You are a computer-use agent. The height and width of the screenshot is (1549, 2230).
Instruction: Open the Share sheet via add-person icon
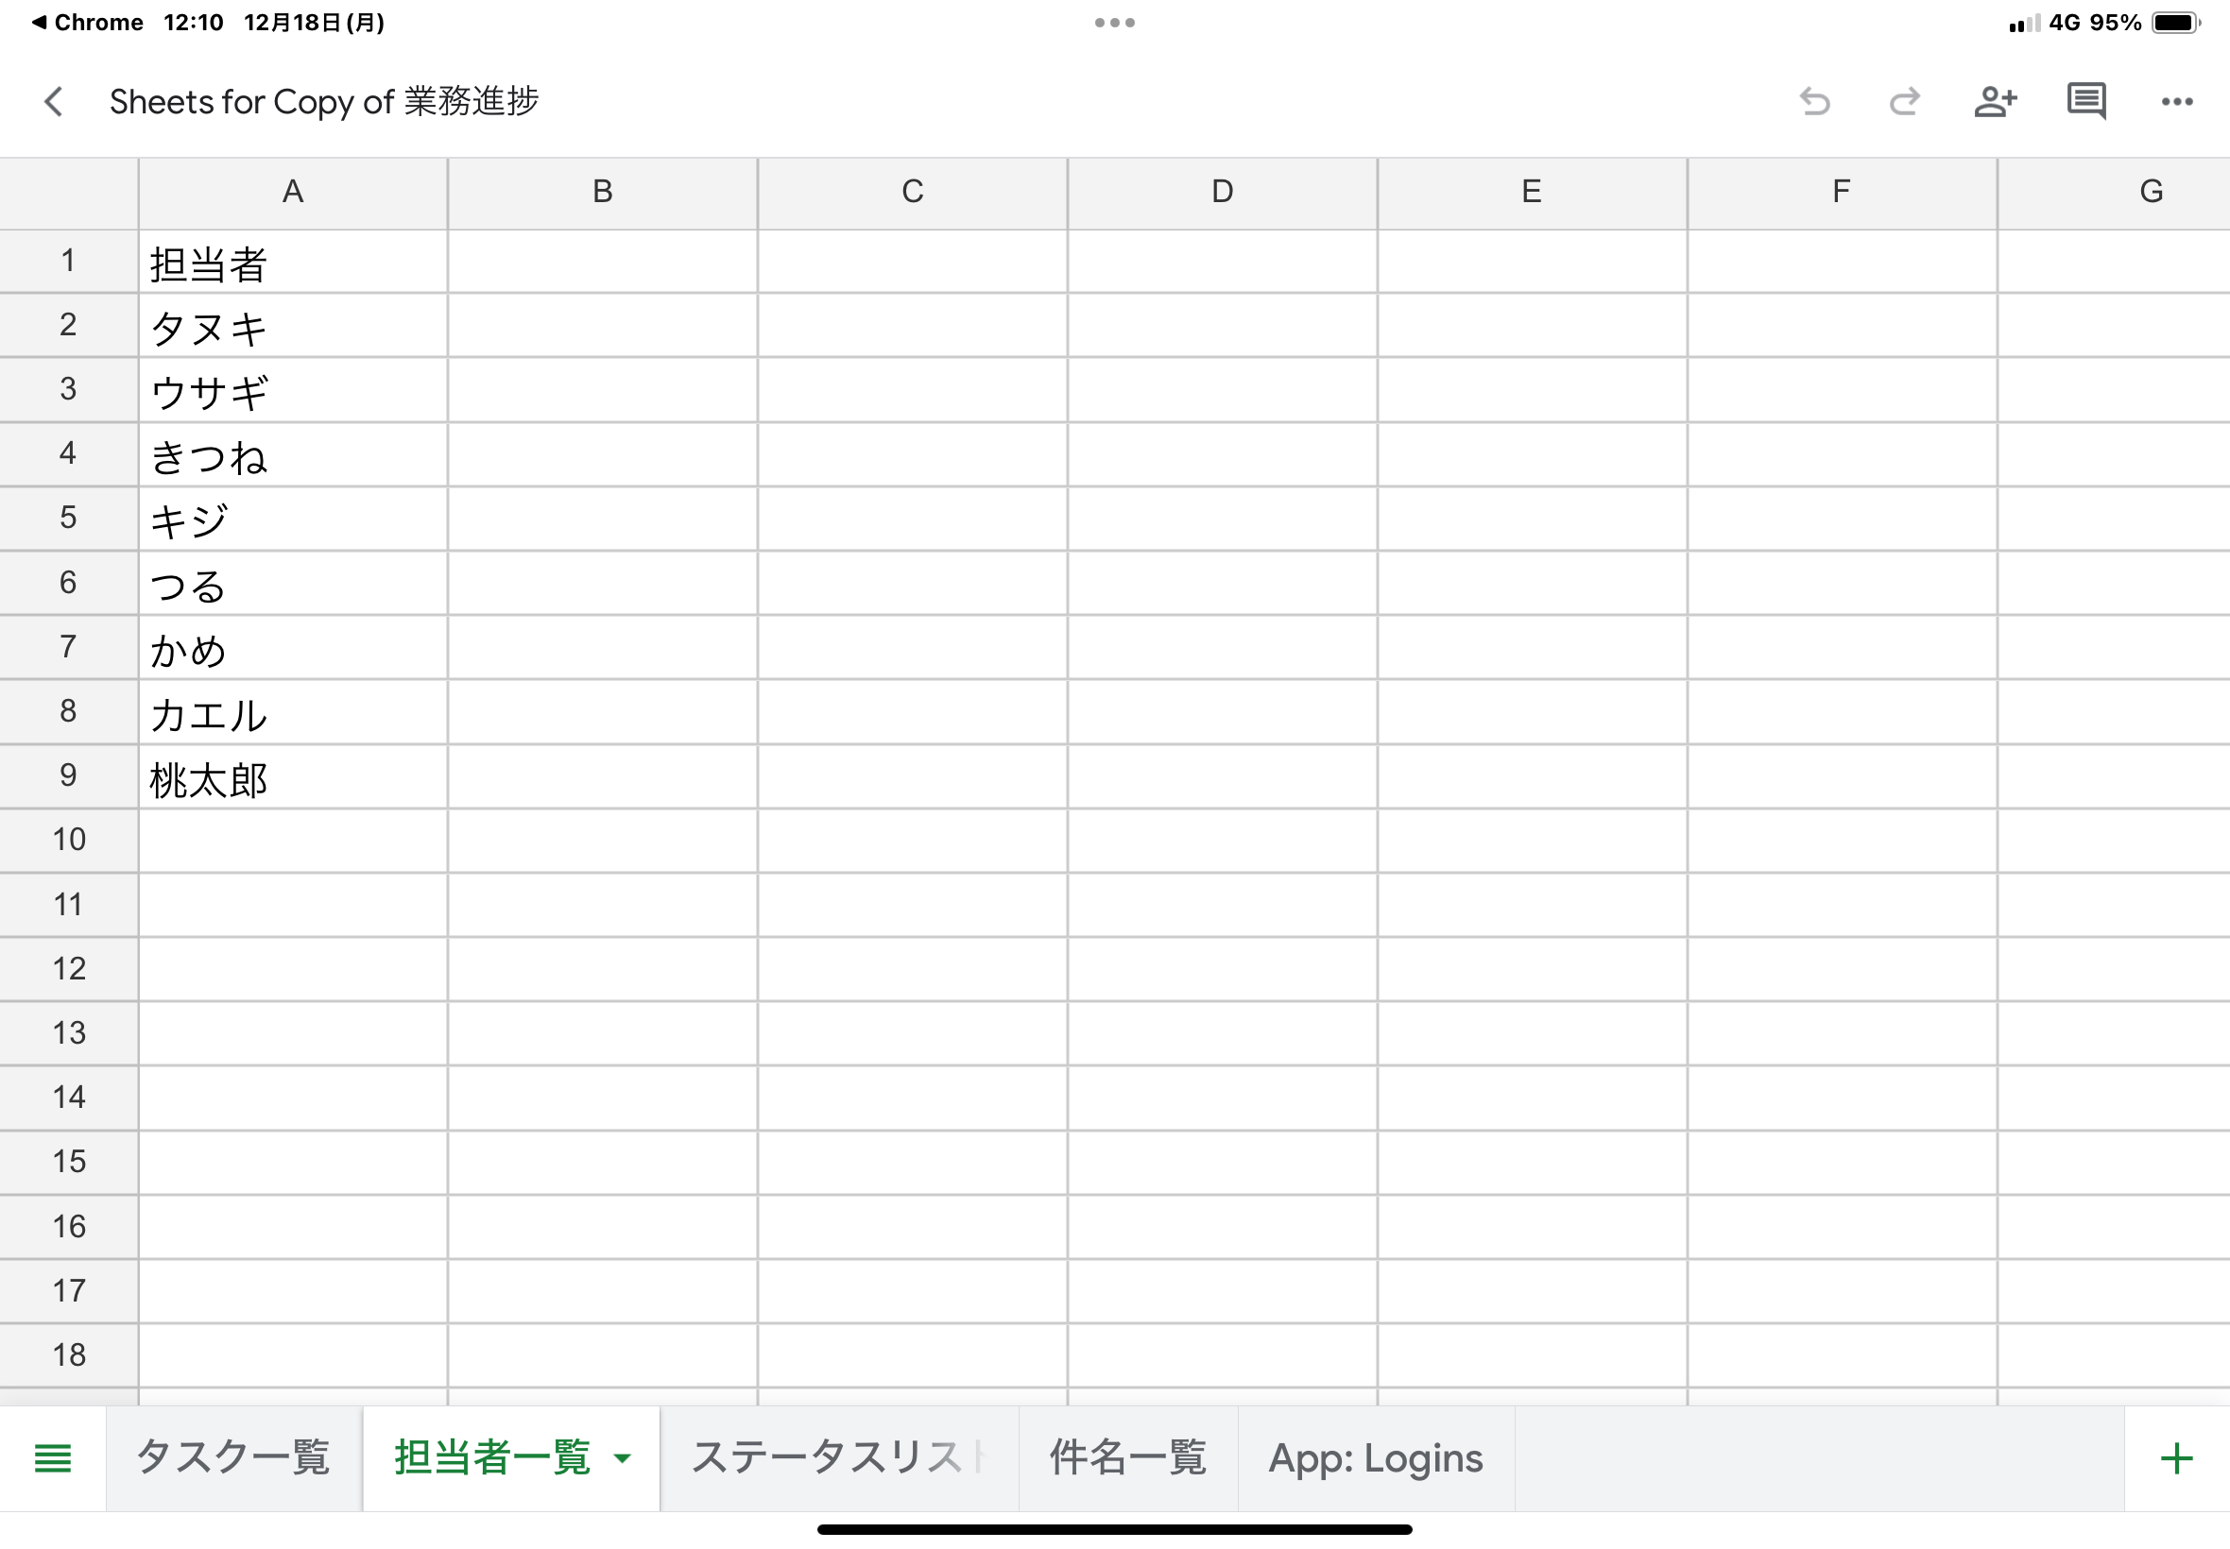click(1995, 101)
